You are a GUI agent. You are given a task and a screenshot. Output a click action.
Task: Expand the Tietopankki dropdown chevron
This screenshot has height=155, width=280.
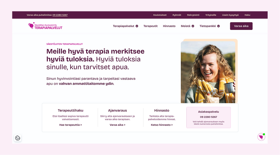click(219, 26)
